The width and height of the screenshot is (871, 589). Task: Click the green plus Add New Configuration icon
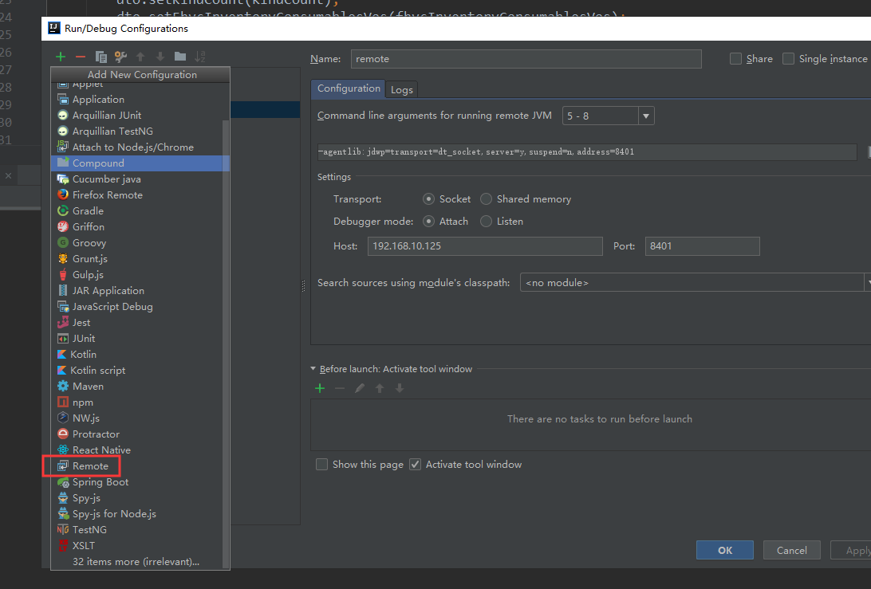[61, 57]
